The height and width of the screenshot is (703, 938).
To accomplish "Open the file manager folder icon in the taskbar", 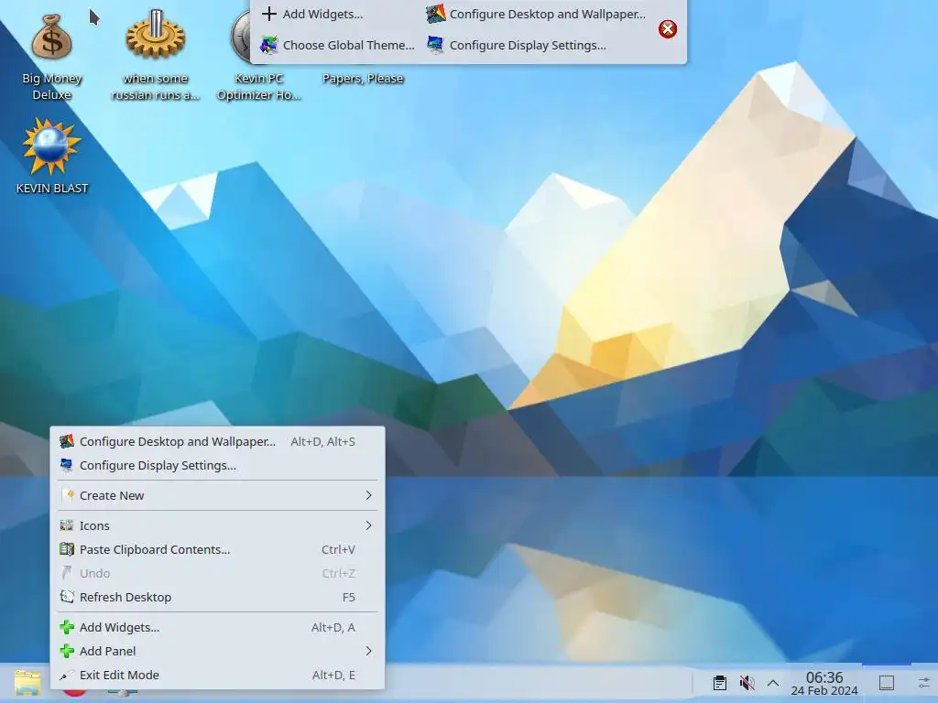I will [x=27, y=682].
